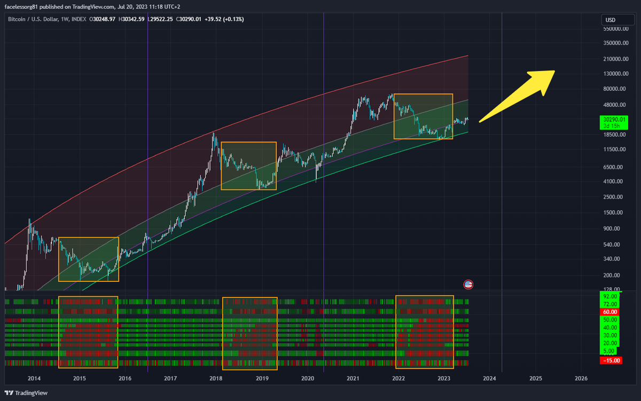Click the green 50.00 indicator value label

(x=610, y=319)
